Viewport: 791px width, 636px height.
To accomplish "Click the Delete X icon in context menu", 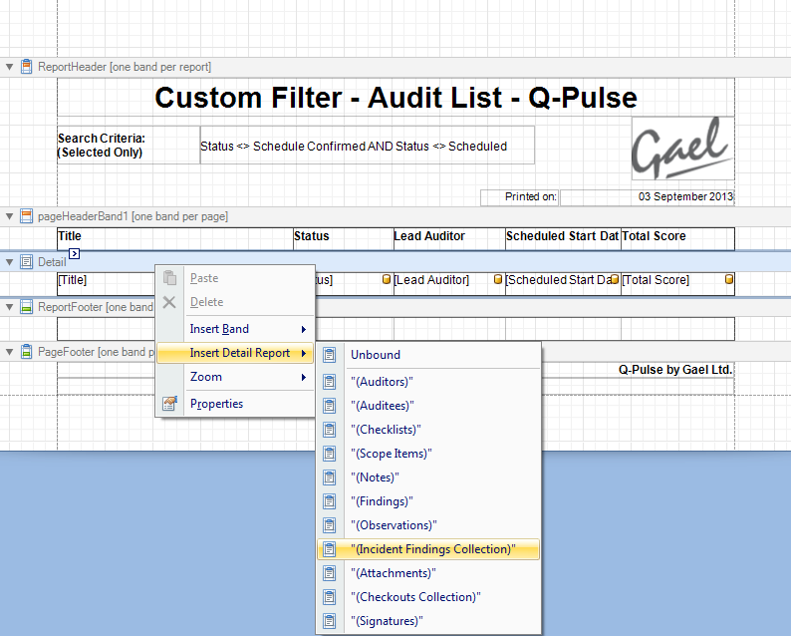I will 169,302.
